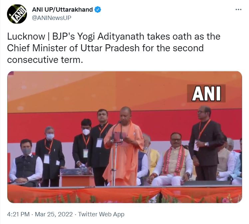Open the ANI profile avatar
The image size is (249, 224).
pos(17,14)
